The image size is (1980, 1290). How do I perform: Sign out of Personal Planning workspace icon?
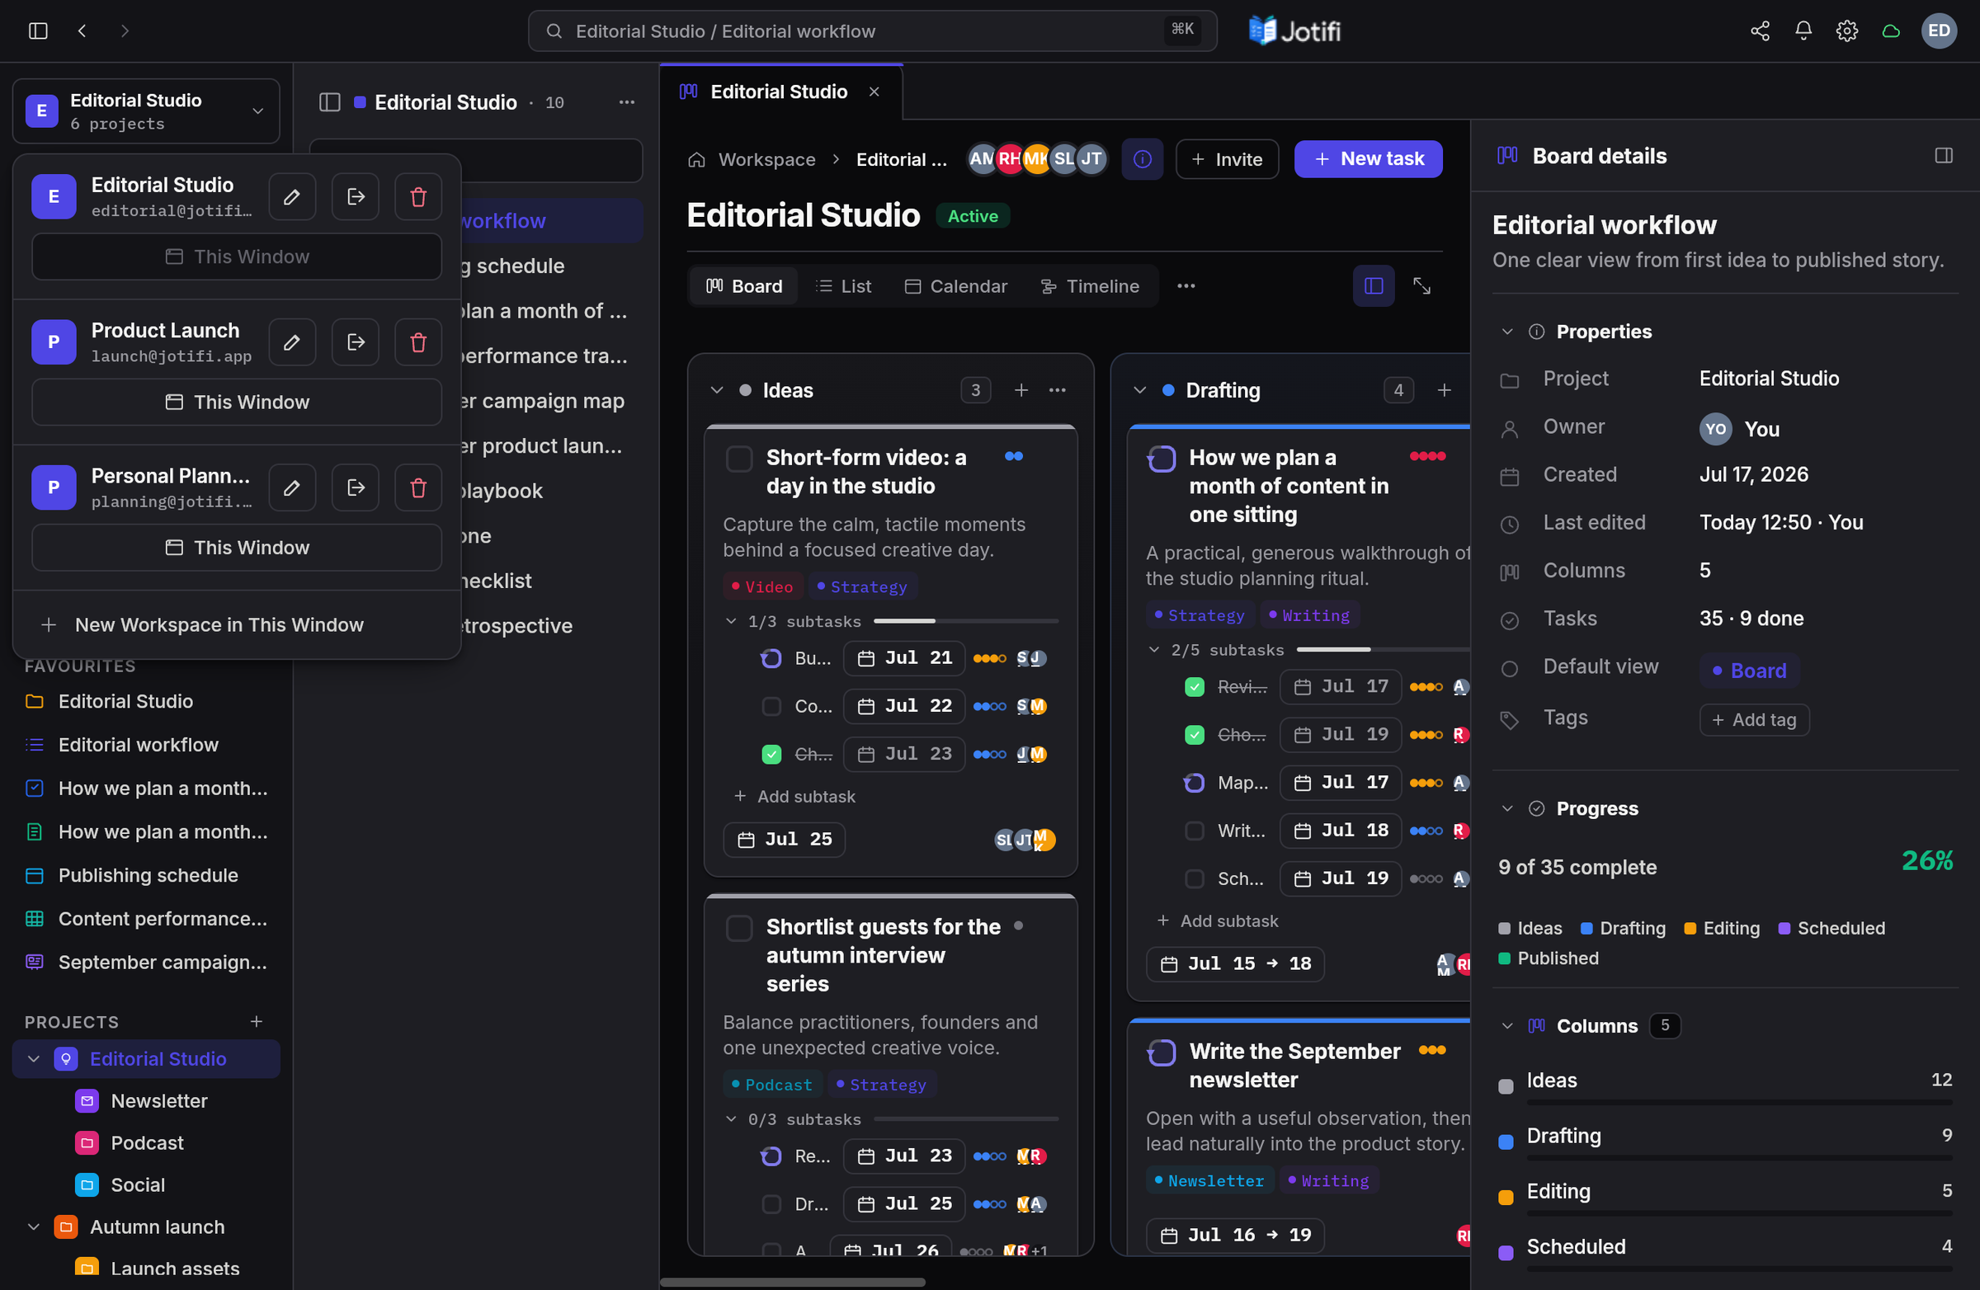click(x=356, y=487)
